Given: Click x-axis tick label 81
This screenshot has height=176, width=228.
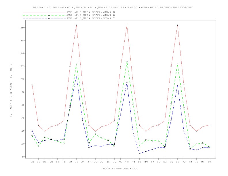Looking at the screenshot, I should (x=203, y=162).
